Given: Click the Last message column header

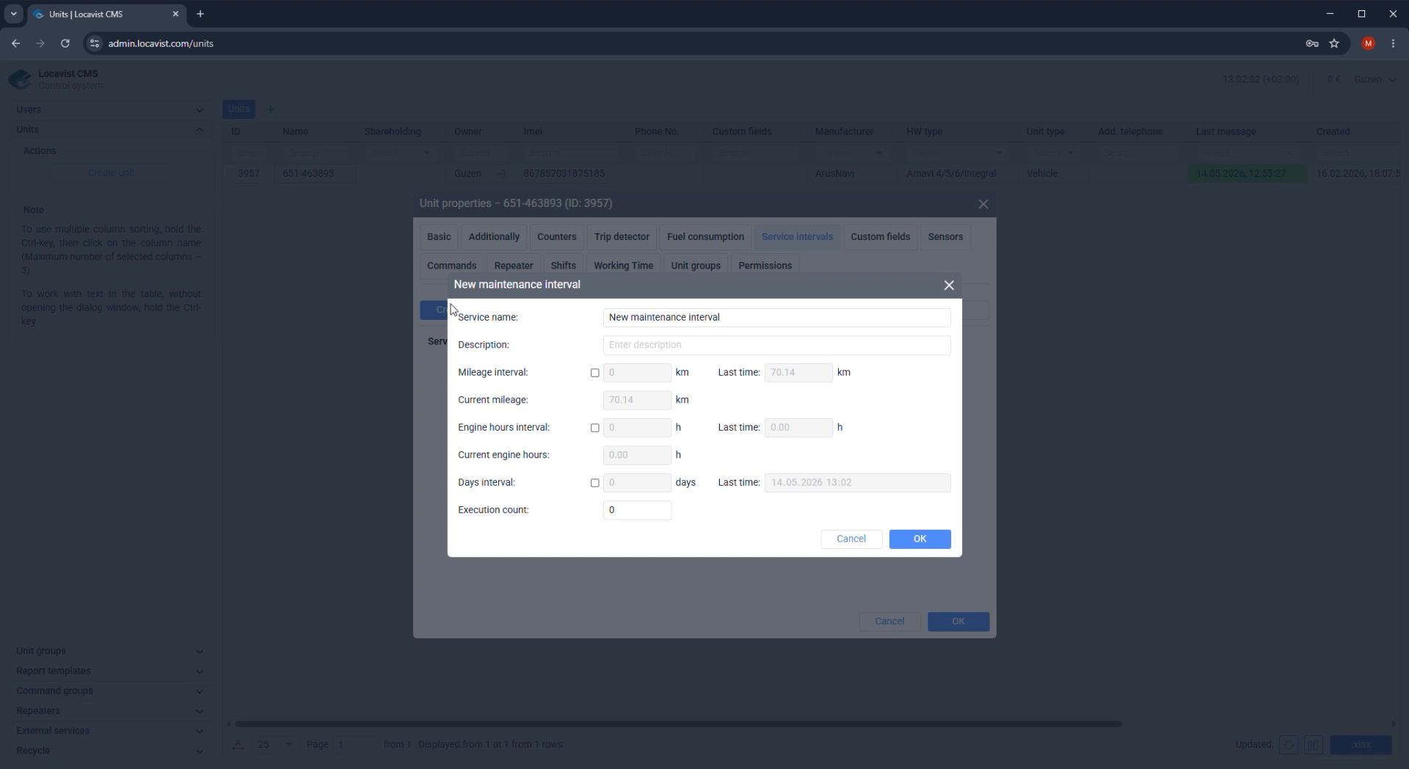Looking at the screenshot, I should click(x=1226, y=131).
